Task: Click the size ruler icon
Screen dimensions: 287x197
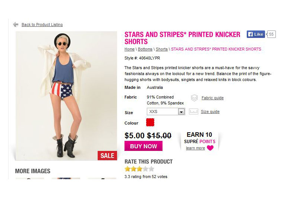Action: tap(193, 112)
